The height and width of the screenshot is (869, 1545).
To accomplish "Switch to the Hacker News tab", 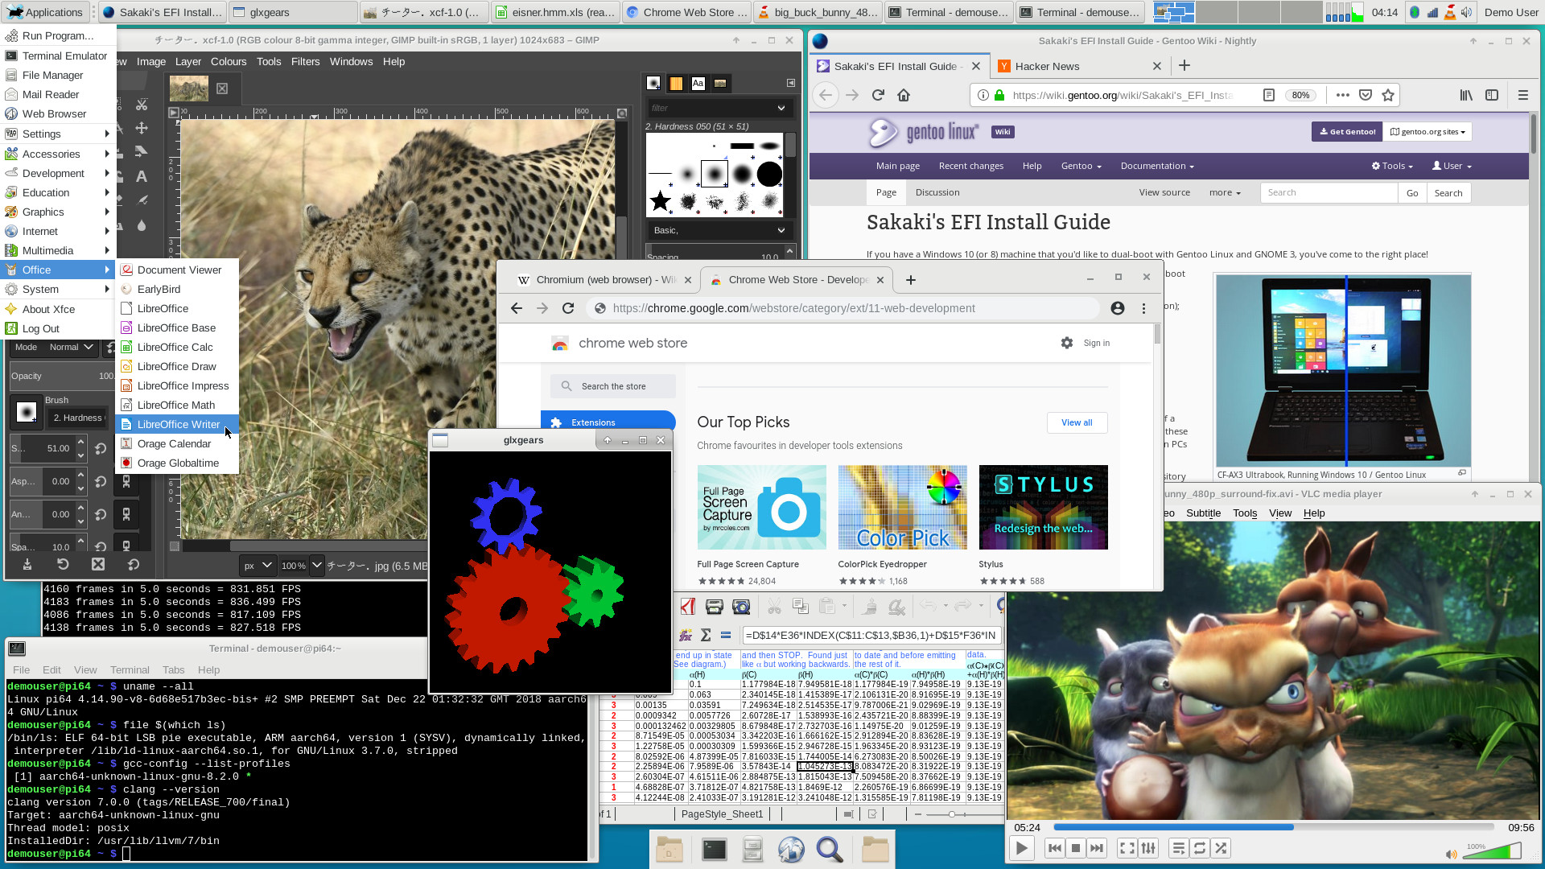I will [x=1047, y=66].
